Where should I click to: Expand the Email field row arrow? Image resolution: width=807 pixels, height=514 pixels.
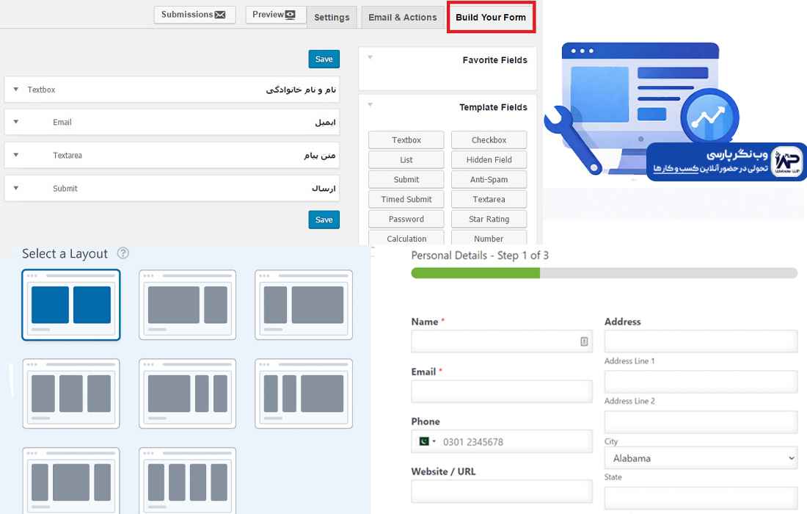click(16, 122)
